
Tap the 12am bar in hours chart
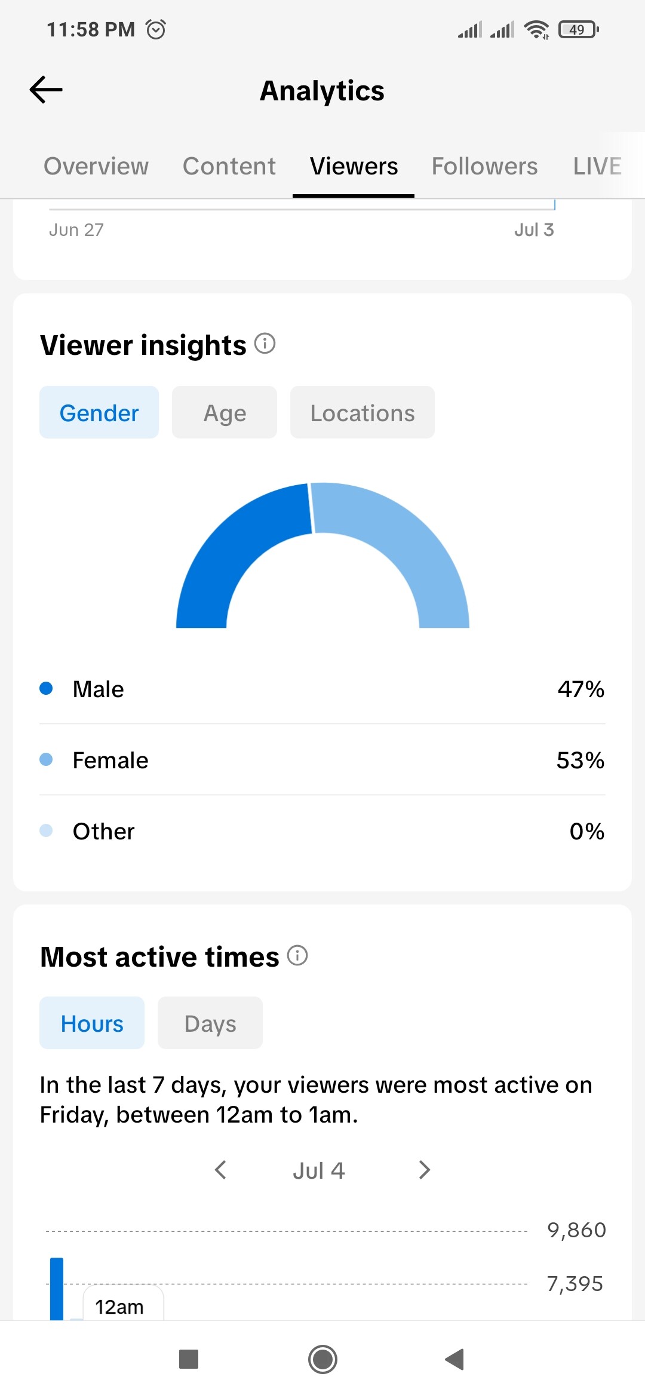57,1289
